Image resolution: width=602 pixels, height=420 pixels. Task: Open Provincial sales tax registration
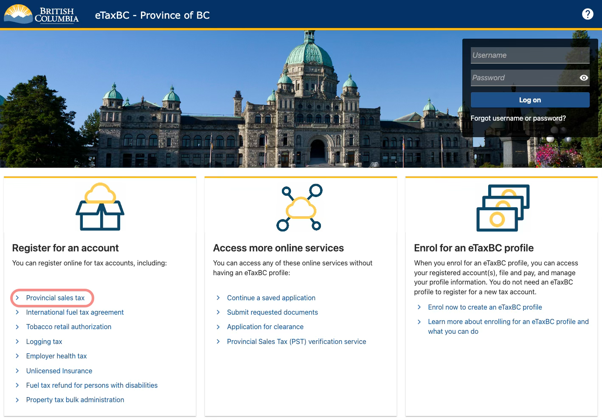[55, 298]
